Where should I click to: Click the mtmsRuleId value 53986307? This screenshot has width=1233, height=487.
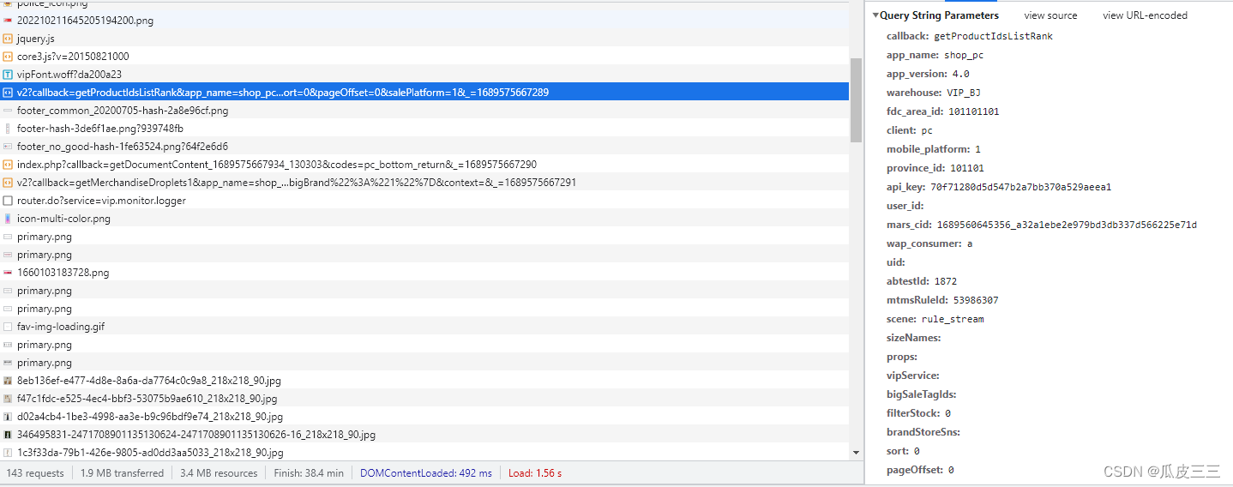[x=976, y=300]
